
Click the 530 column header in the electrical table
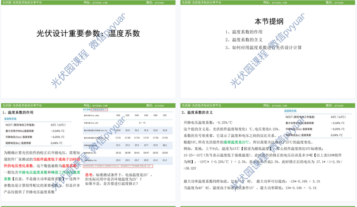(x=118, y=116)
